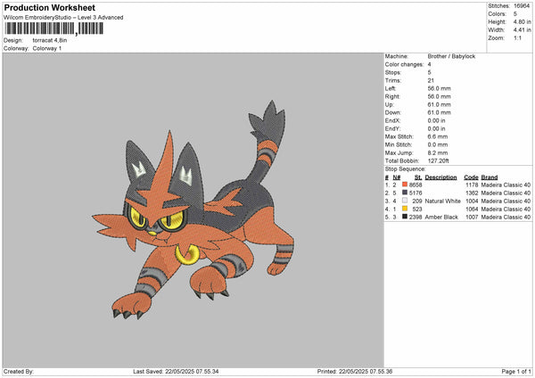Image resolution: width=535 pixels, height=378 pixels.
Task: Click the Width value 4.41 in
Action: [x=522, y=30]
